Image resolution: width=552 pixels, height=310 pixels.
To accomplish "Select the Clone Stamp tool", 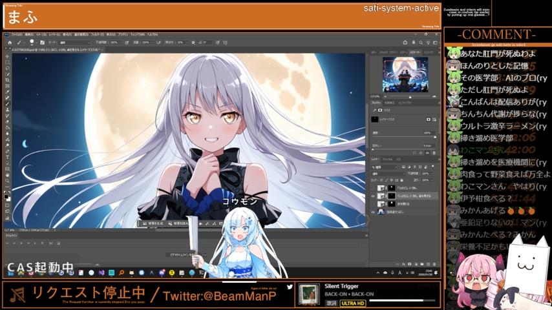I will [x=8, y=109].
